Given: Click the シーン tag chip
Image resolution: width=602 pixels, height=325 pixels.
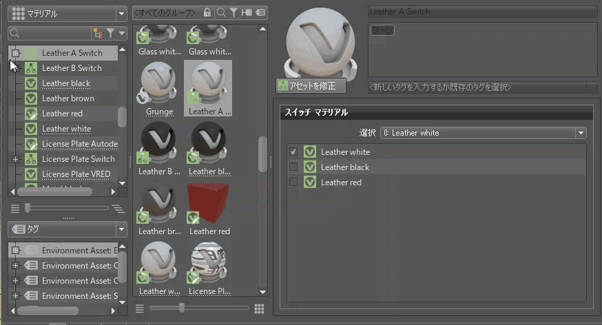Looking at the screenshot, I should (382, 30).
